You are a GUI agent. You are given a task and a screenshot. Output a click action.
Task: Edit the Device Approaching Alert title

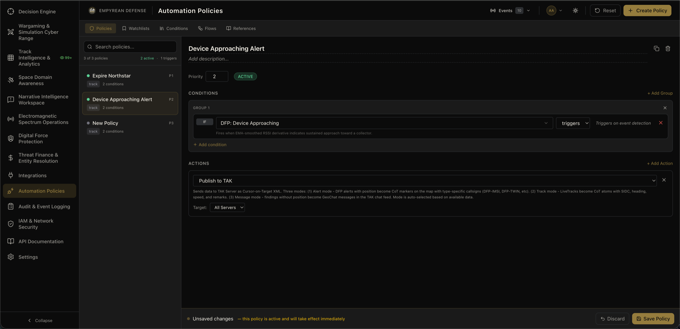418,49
